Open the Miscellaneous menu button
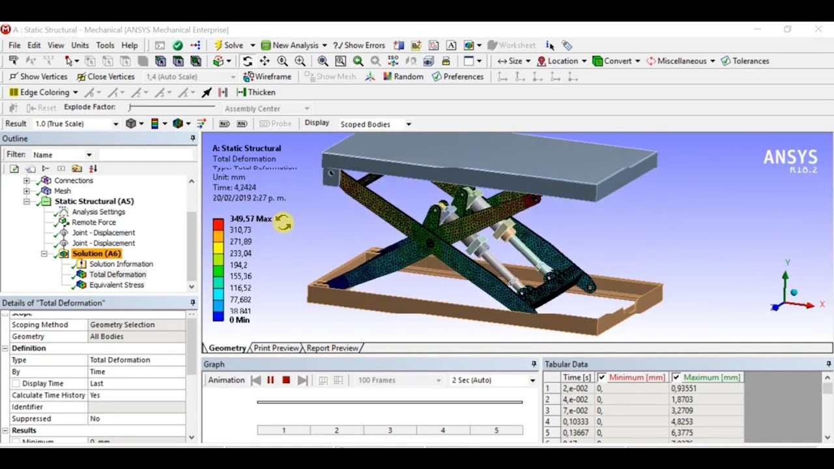 [680, 61]
